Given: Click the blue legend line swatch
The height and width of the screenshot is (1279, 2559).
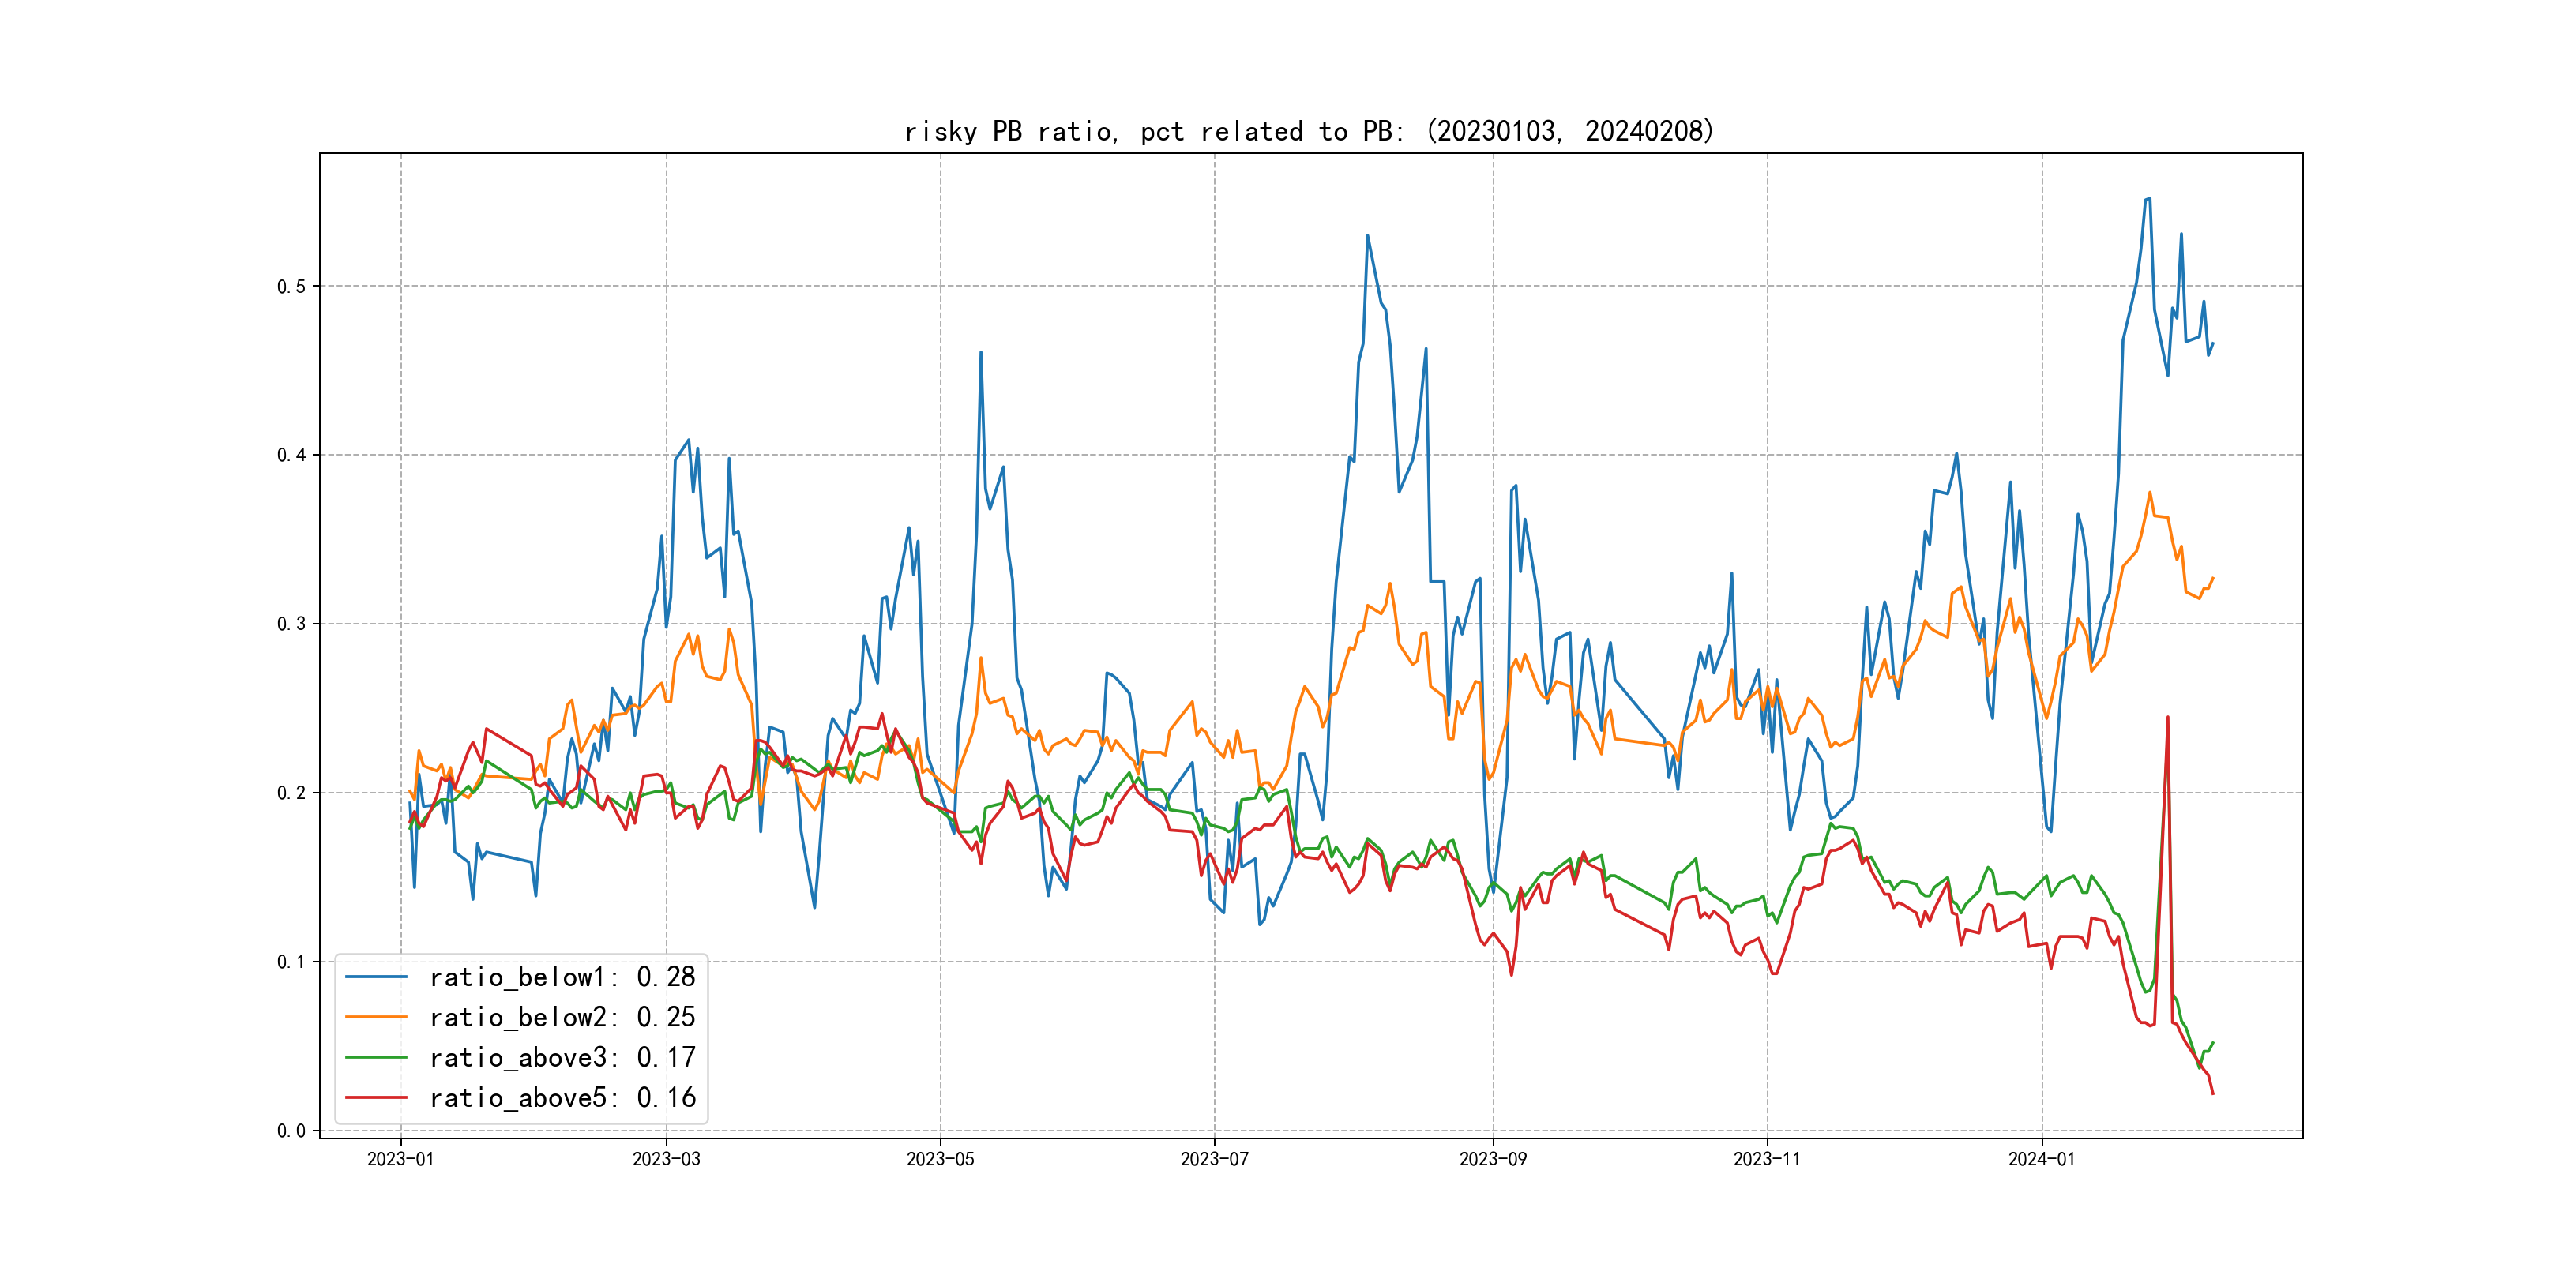Looking at the screenshot, I should pyautogui.click(x=375, y=977).
